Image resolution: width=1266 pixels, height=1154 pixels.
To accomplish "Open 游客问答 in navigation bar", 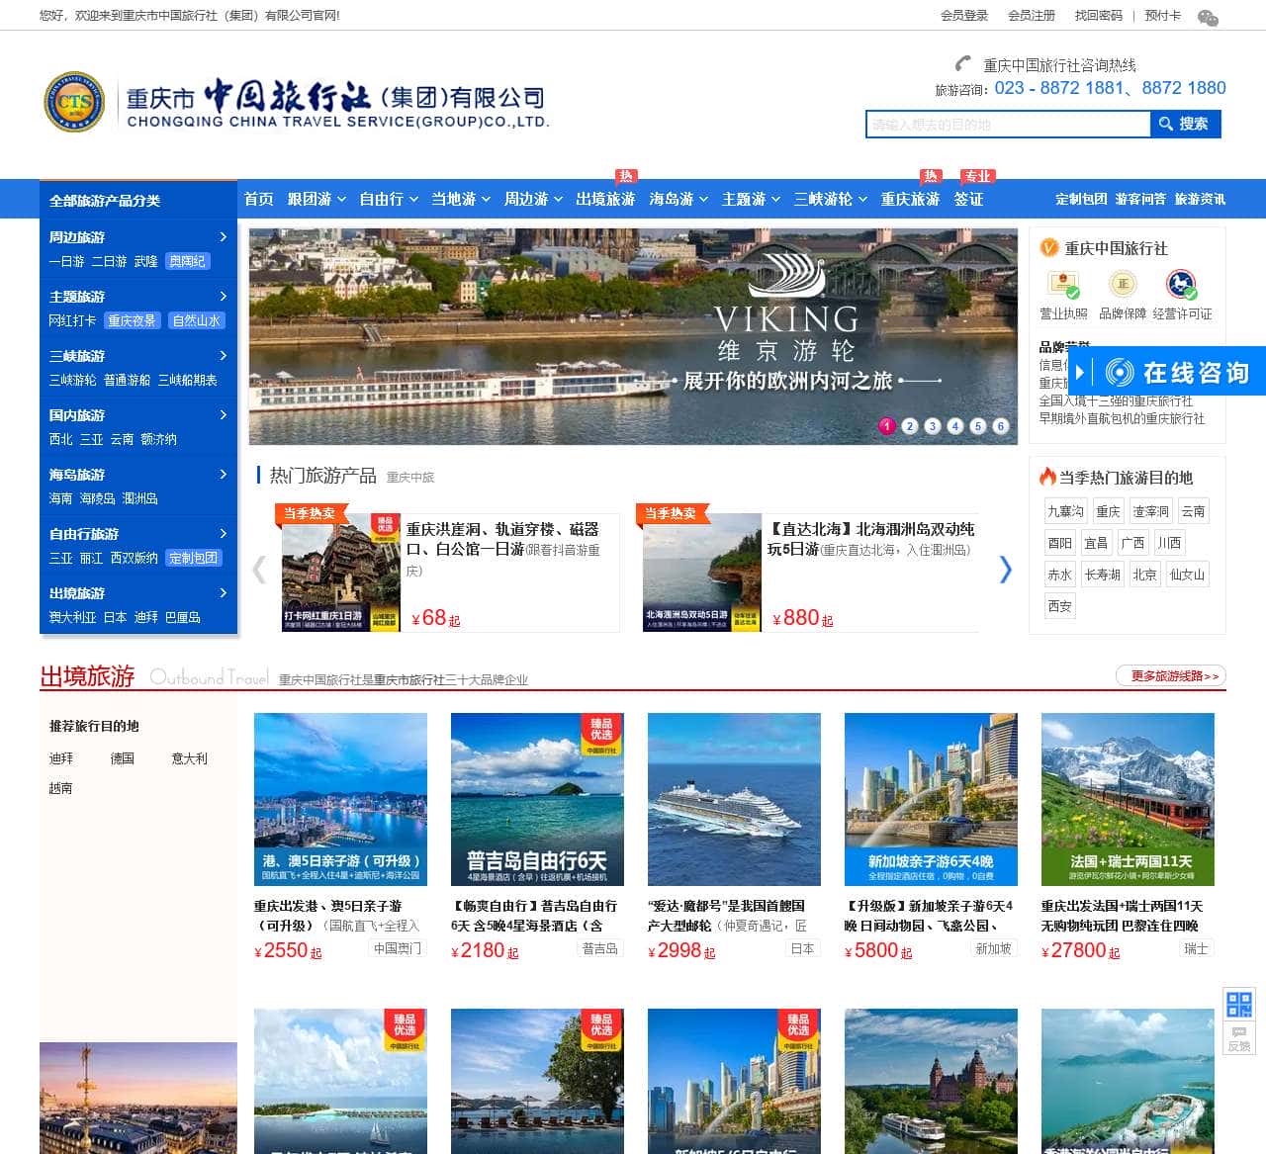I will (1140, 200).
